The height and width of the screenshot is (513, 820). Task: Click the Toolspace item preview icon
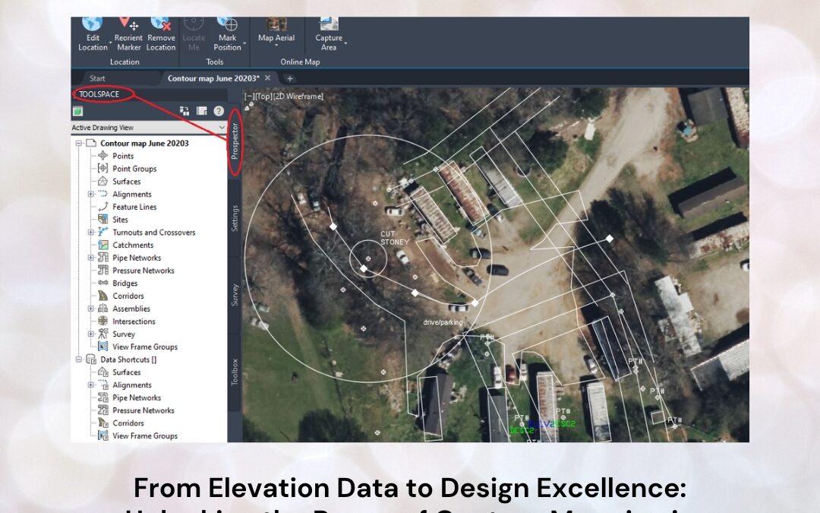184,111
